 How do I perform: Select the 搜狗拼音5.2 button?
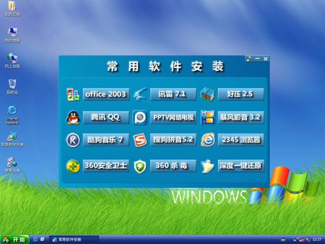tap(173, 140)
